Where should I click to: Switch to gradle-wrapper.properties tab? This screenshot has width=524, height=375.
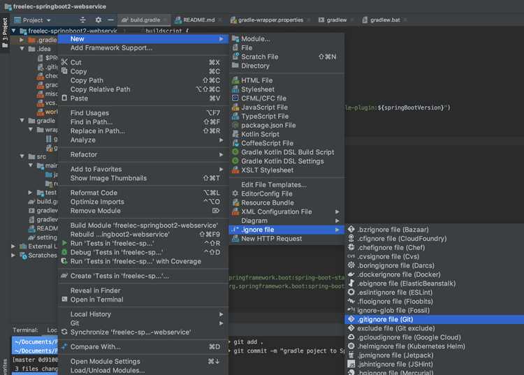270,20
